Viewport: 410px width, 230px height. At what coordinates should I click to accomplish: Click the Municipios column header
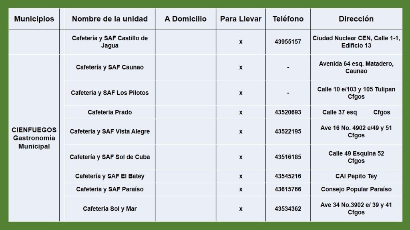click(x=34, y=19)
